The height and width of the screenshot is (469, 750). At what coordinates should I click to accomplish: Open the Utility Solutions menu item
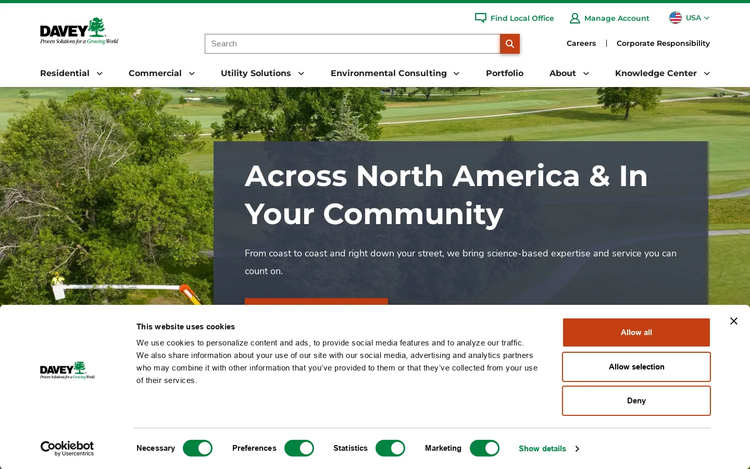point(256,73)
